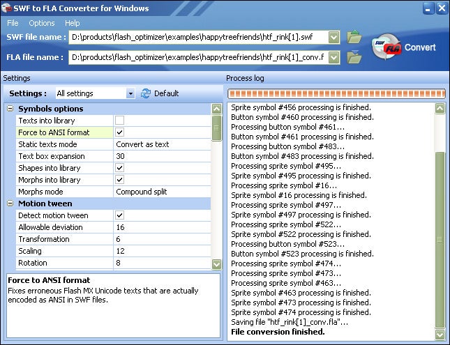
Task: Click process log scrollbar thumb
Action: [440, 240]
